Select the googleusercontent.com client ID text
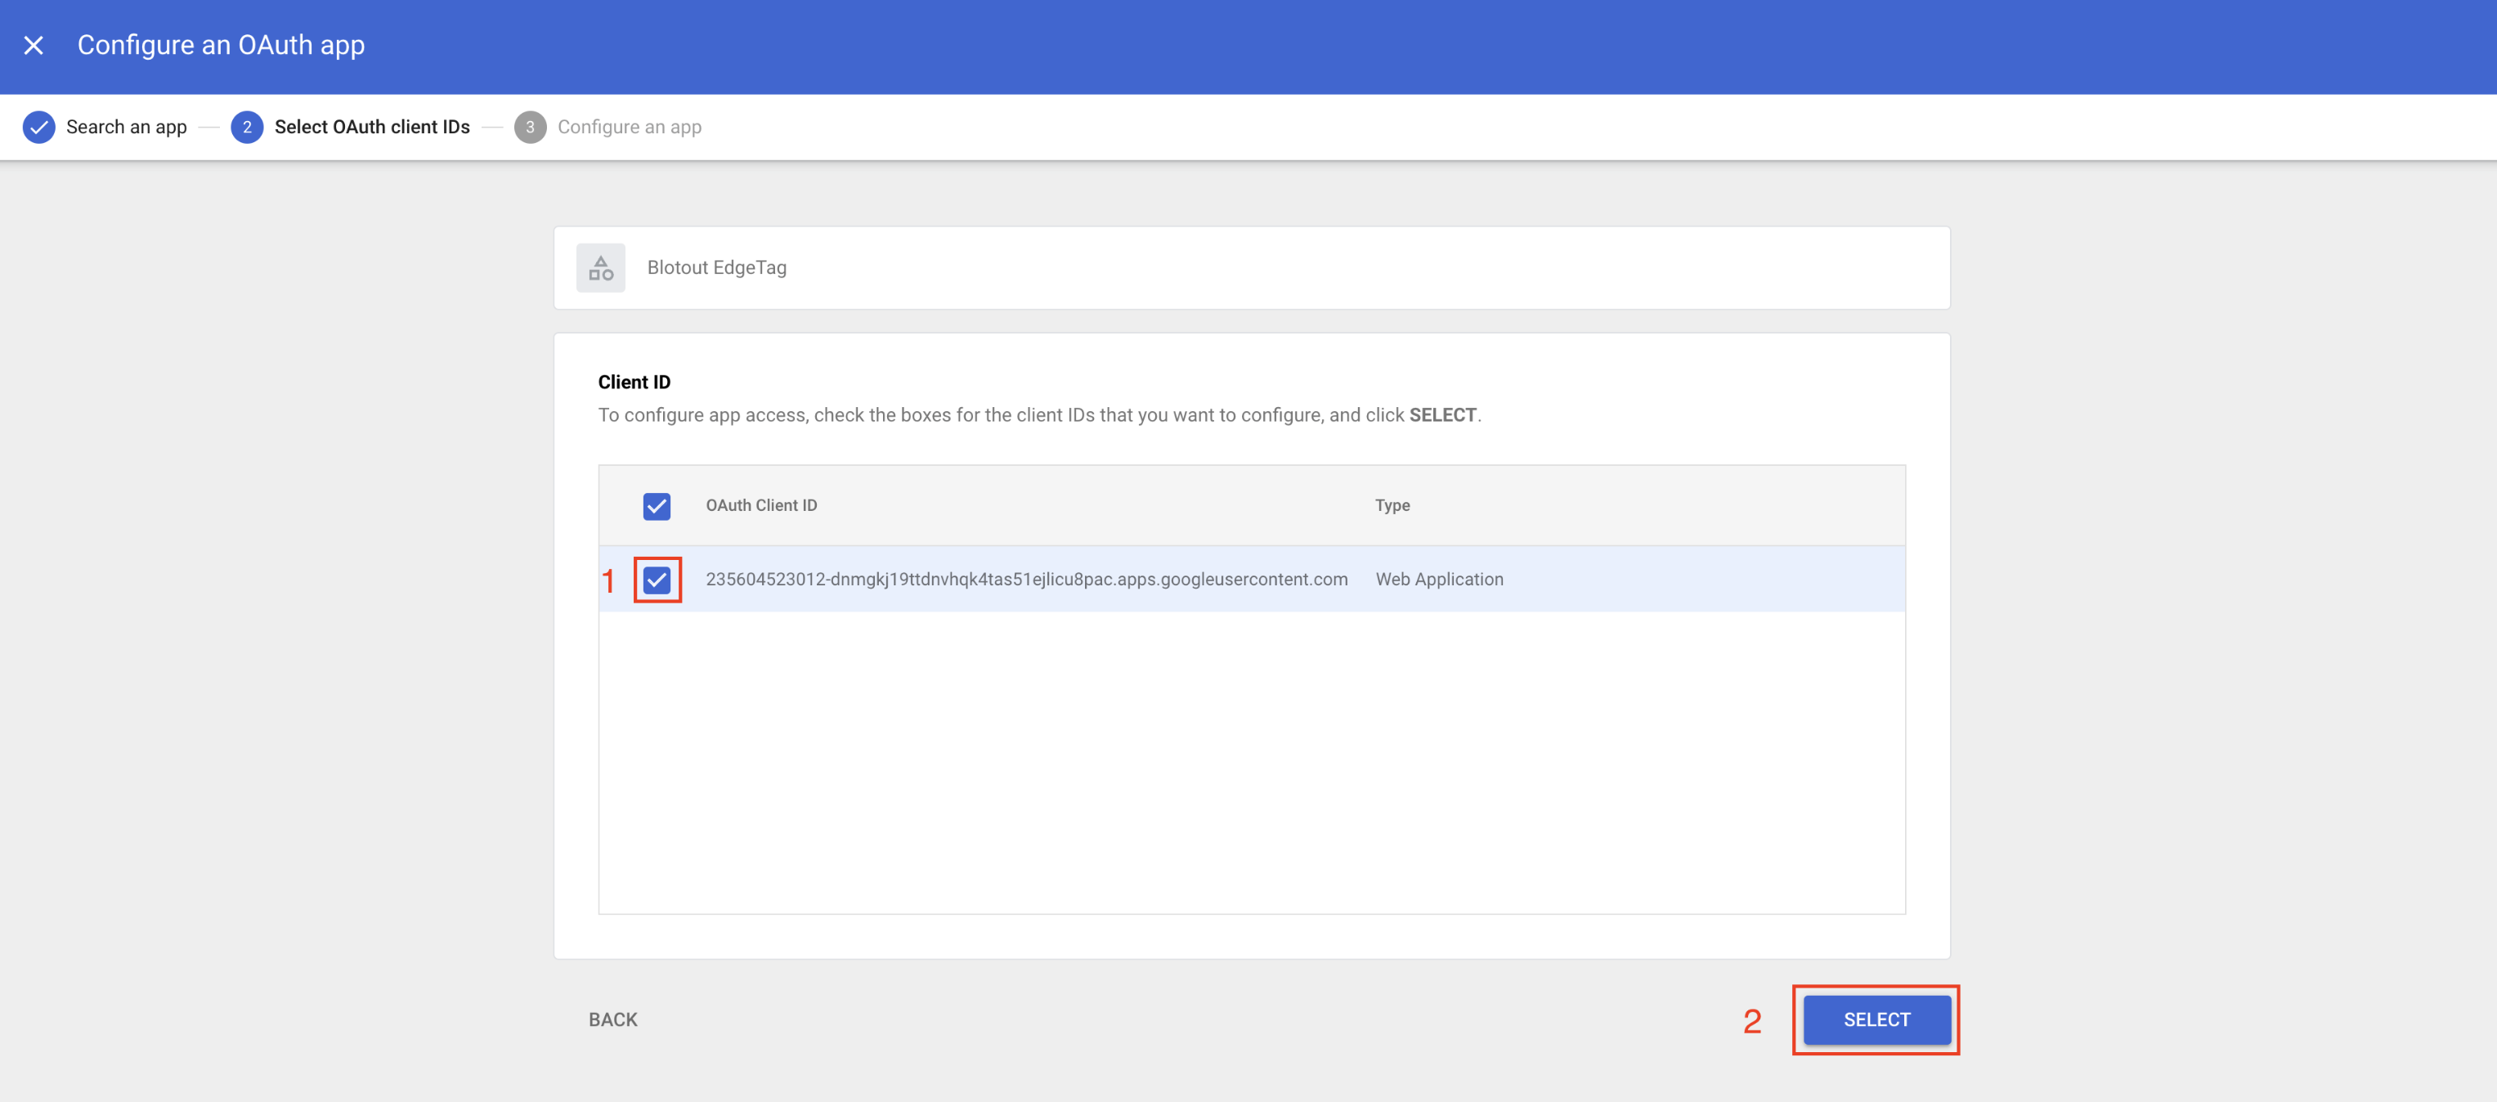Screen dimensions: 2497x1102 1027,580
